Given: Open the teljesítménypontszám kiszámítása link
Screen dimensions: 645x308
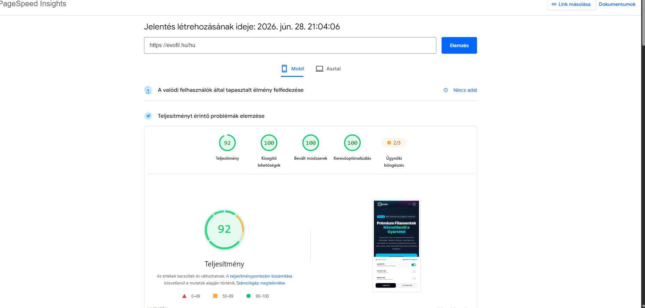Looking at the screenshot, I should (261, 276).
